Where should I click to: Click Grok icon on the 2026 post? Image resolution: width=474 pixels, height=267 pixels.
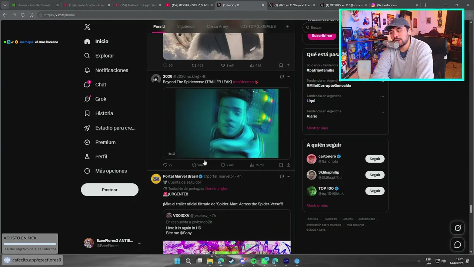pyautogui.click(x=282, y=77)
